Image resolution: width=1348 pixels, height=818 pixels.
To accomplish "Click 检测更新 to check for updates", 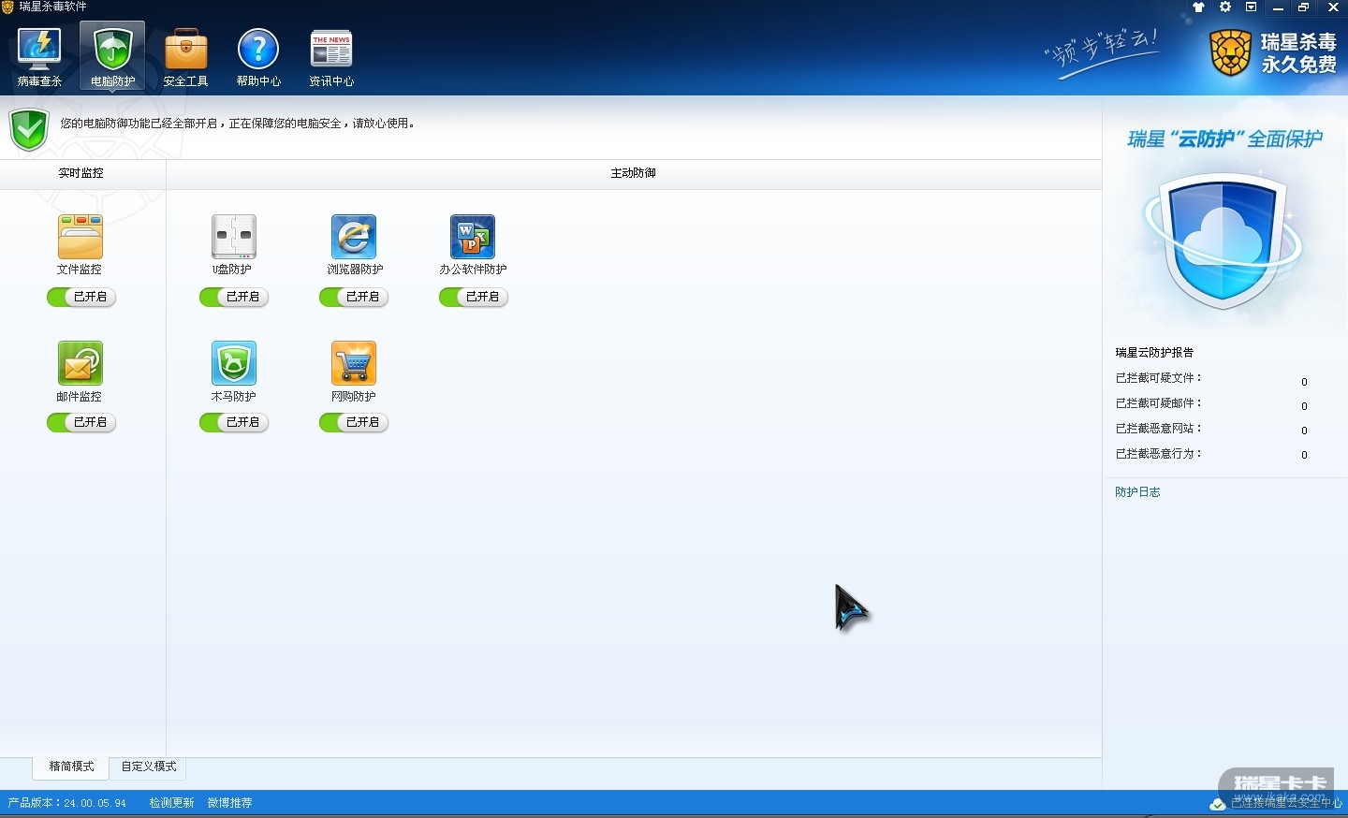I will coord(171,803).
